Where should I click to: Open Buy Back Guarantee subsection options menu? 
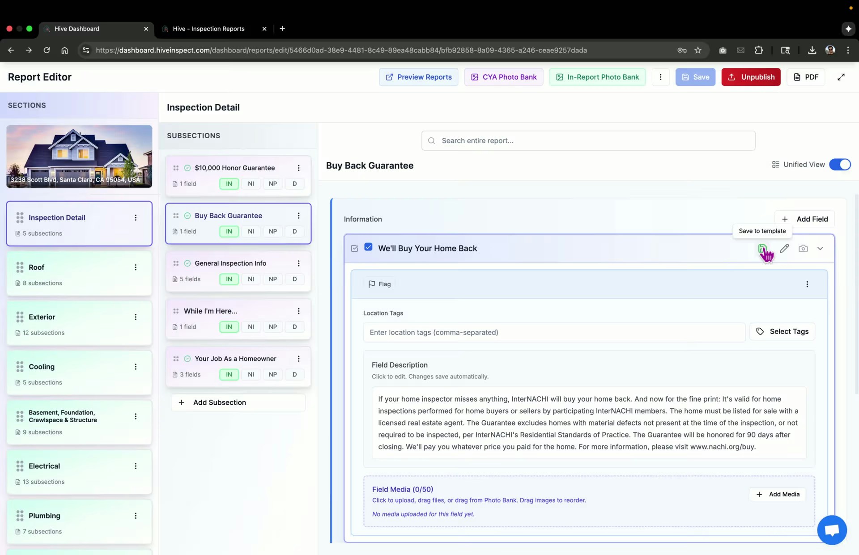pyautogui.click(x=299, y=216)
